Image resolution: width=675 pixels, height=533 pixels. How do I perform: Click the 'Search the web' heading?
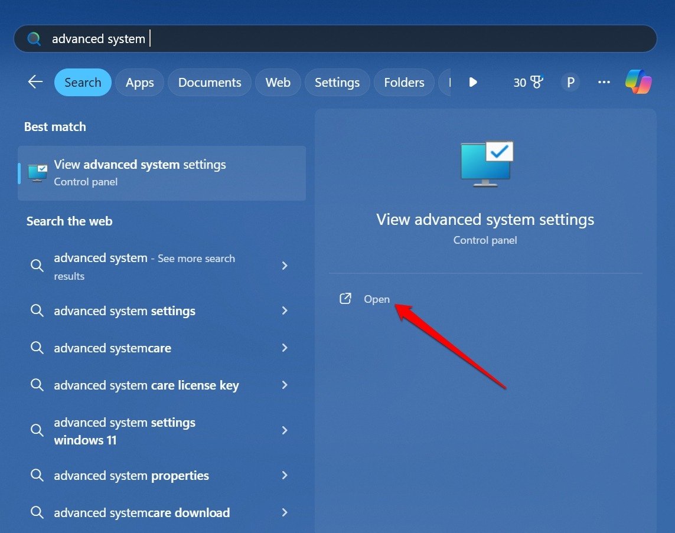69,221
